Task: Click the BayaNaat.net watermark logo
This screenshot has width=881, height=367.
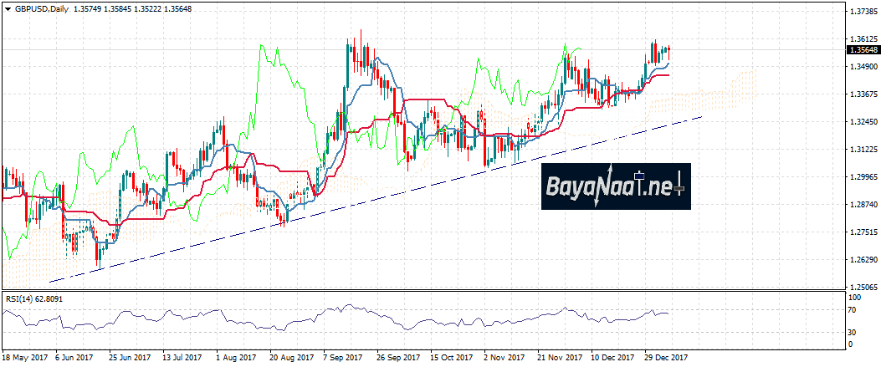Action: 615,186
